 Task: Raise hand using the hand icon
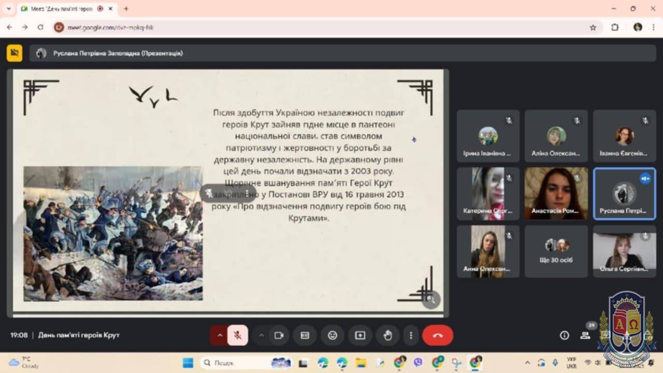pos(387,335)
